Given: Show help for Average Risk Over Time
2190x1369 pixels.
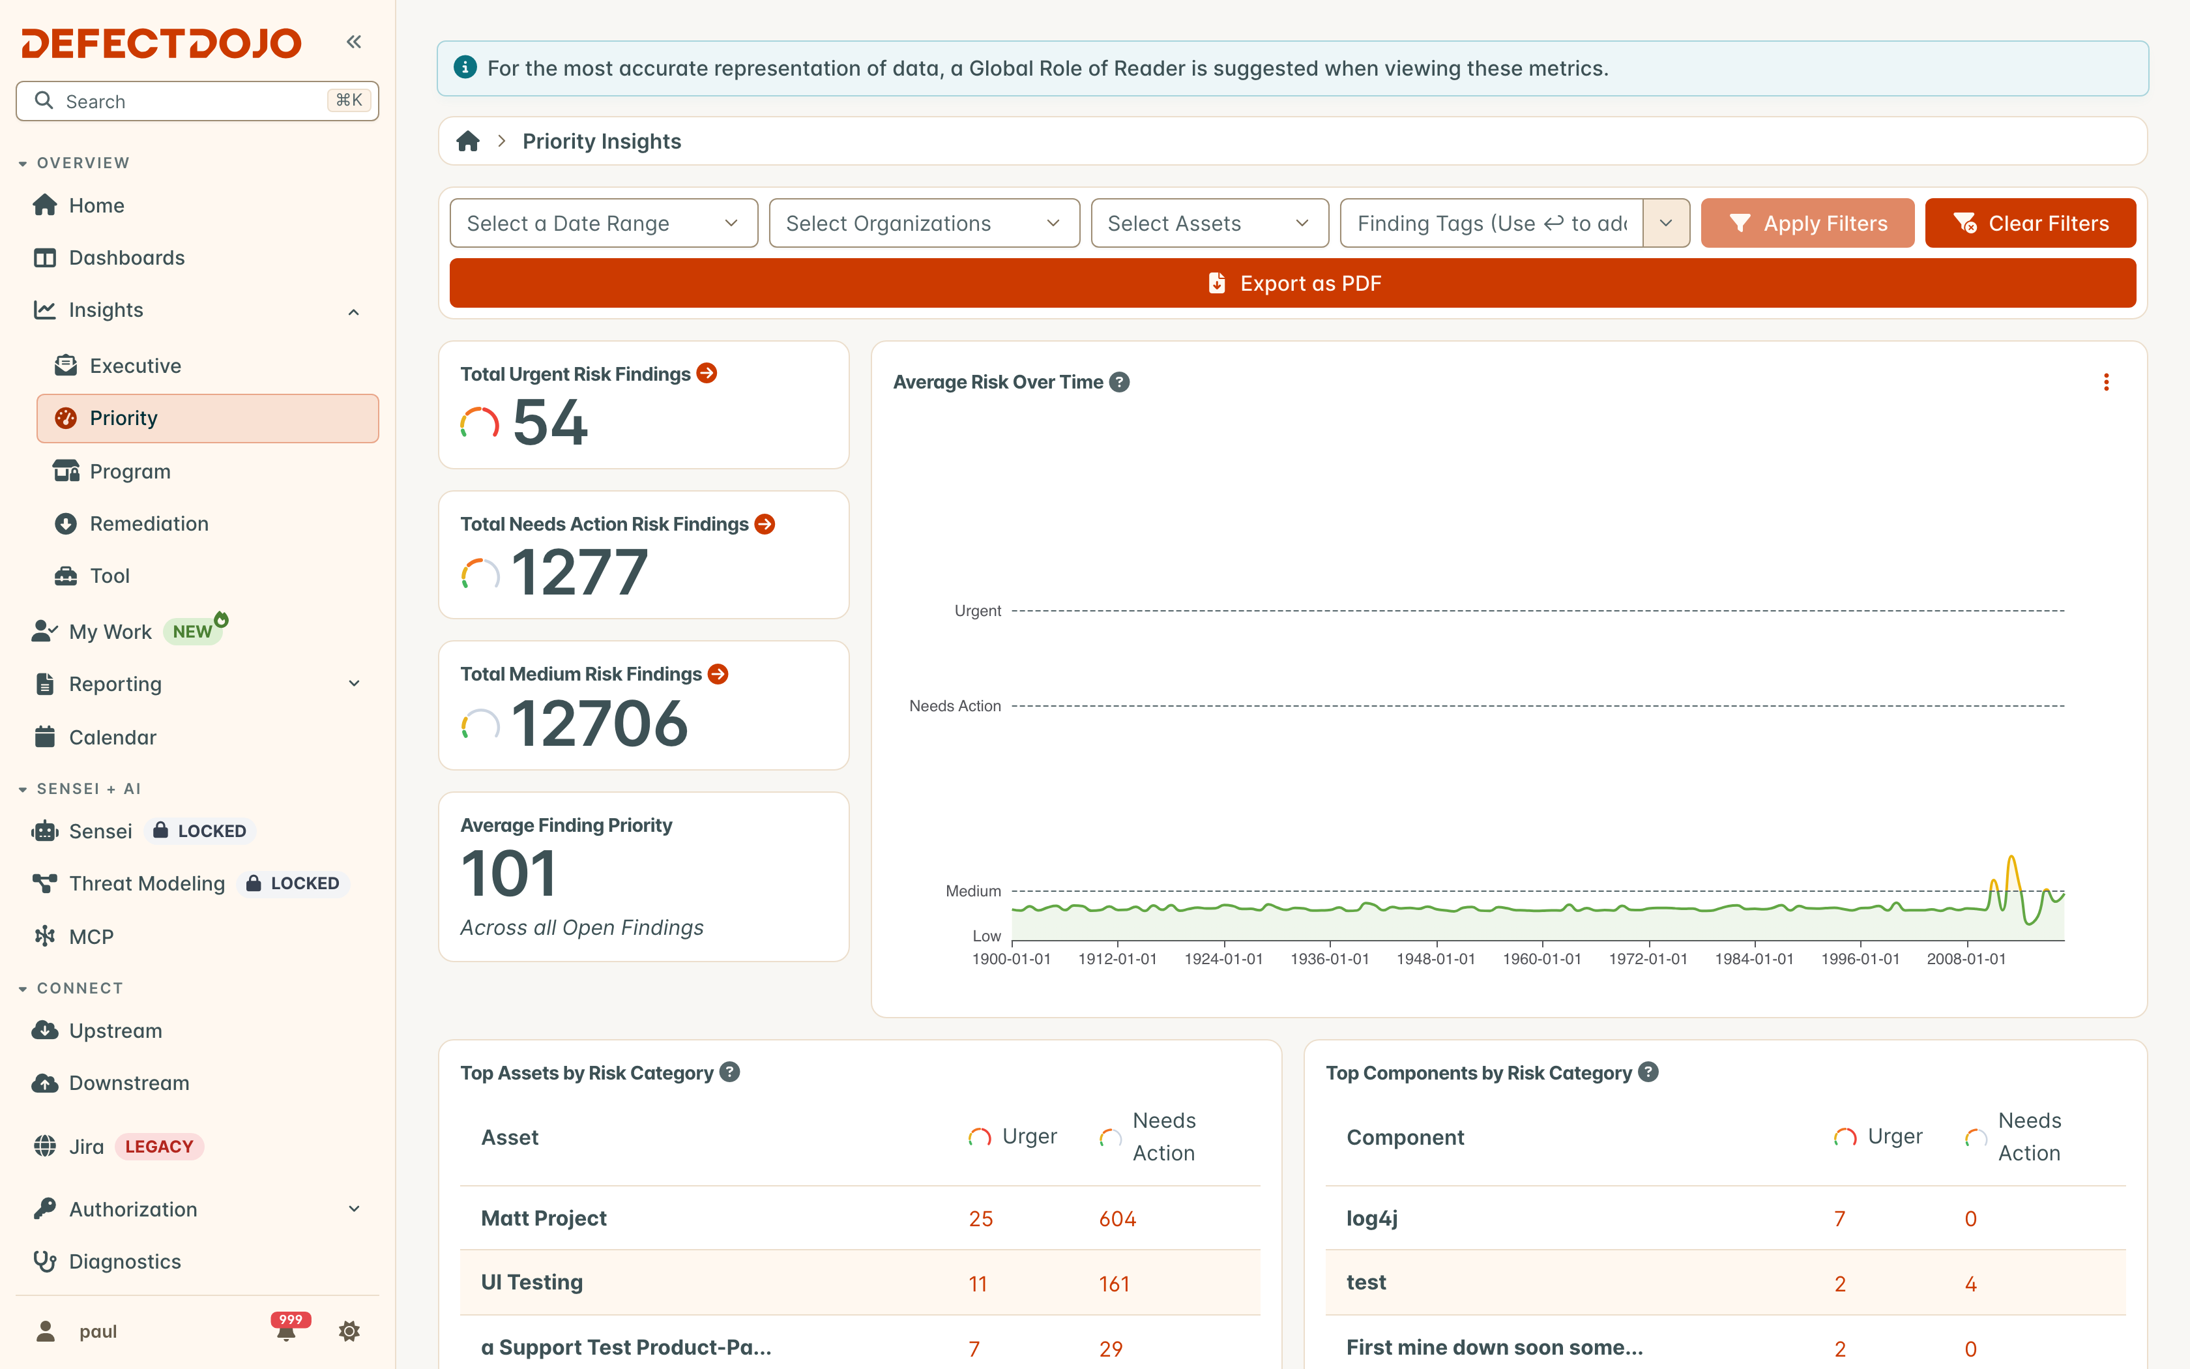Looking at the screenshot, I should [x=1119, y=382].
